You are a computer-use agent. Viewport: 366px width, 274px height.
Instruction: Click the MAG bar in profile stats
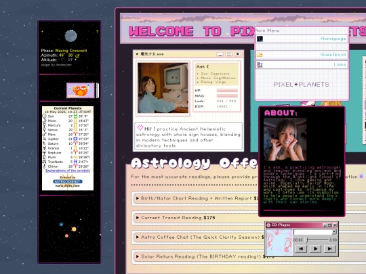[x=227, y=96]
